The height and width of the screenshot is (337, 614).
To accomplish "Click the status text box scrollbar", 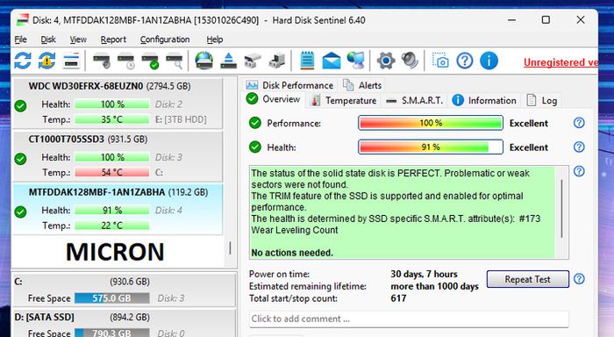I will point(562,209).
